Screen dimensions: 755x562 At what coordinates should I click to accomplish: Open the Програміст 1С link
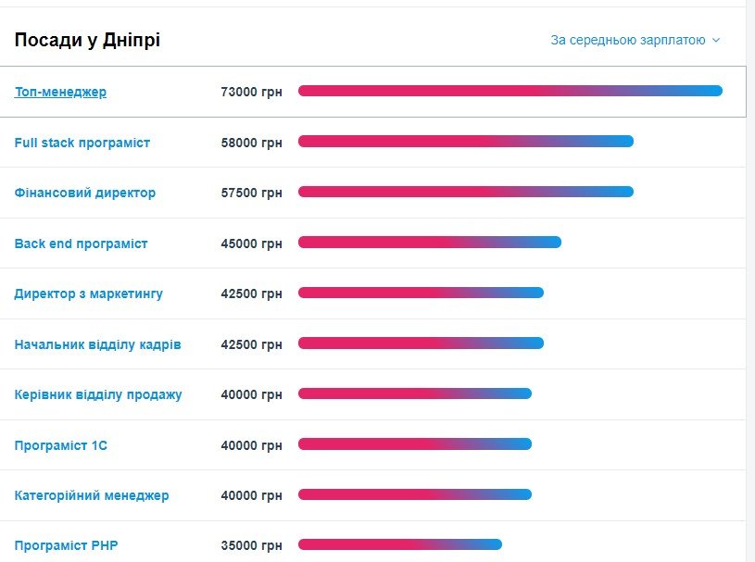coord(61,445)
